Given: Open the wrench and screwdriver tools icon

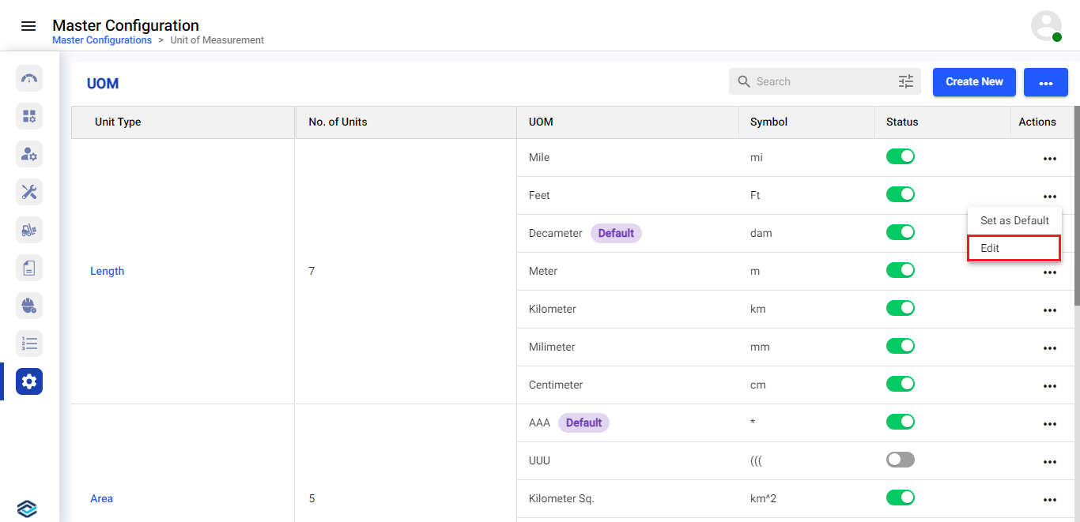Looking at the screenshot, I should pos(29,192).
